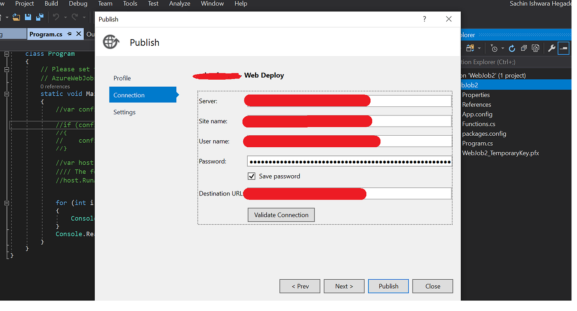Open the Test menu

pos(153,4)
